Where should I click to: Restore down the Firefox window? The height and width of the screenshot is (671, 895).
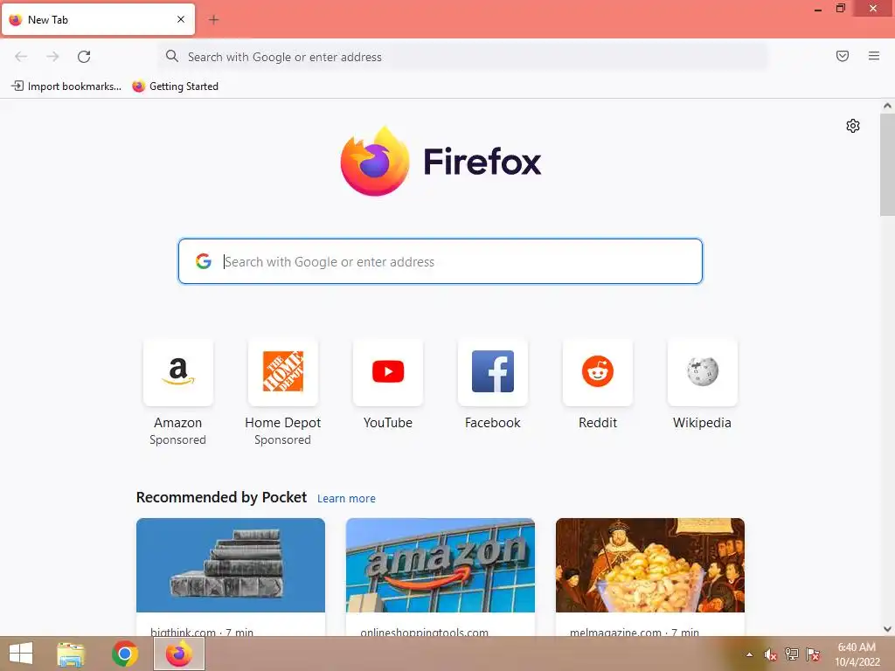pos(840,8)
